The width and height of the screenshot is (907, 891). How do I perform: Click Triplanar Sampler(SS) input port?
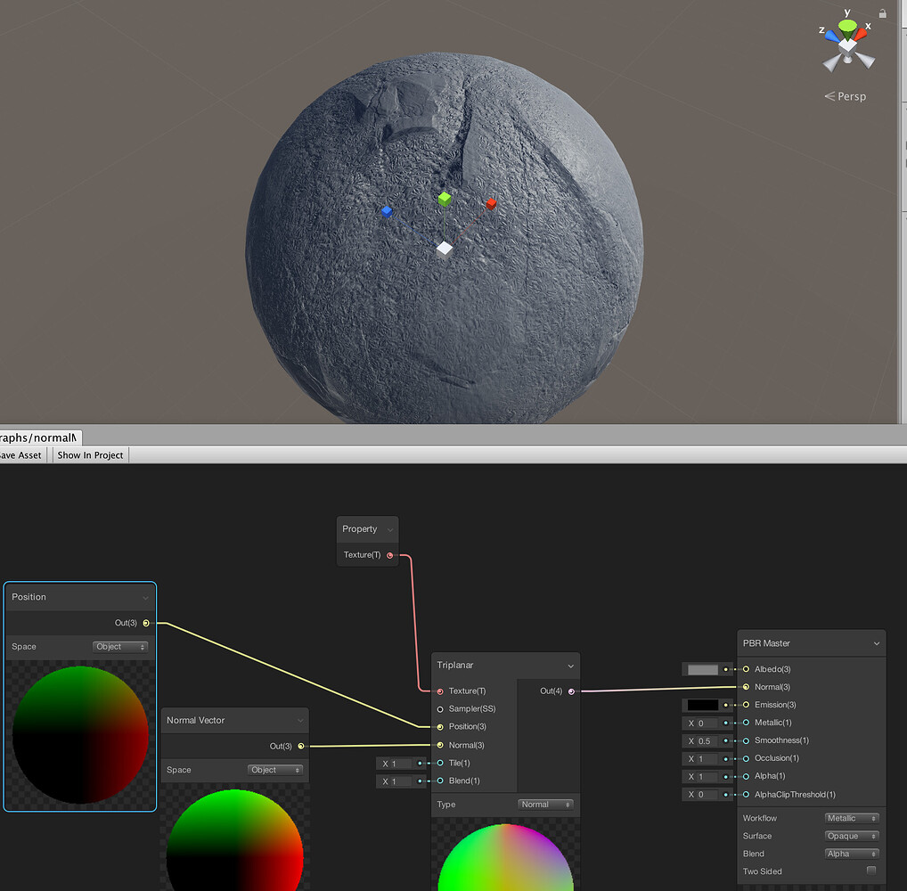pyautogui.click(x=440, y=709)
